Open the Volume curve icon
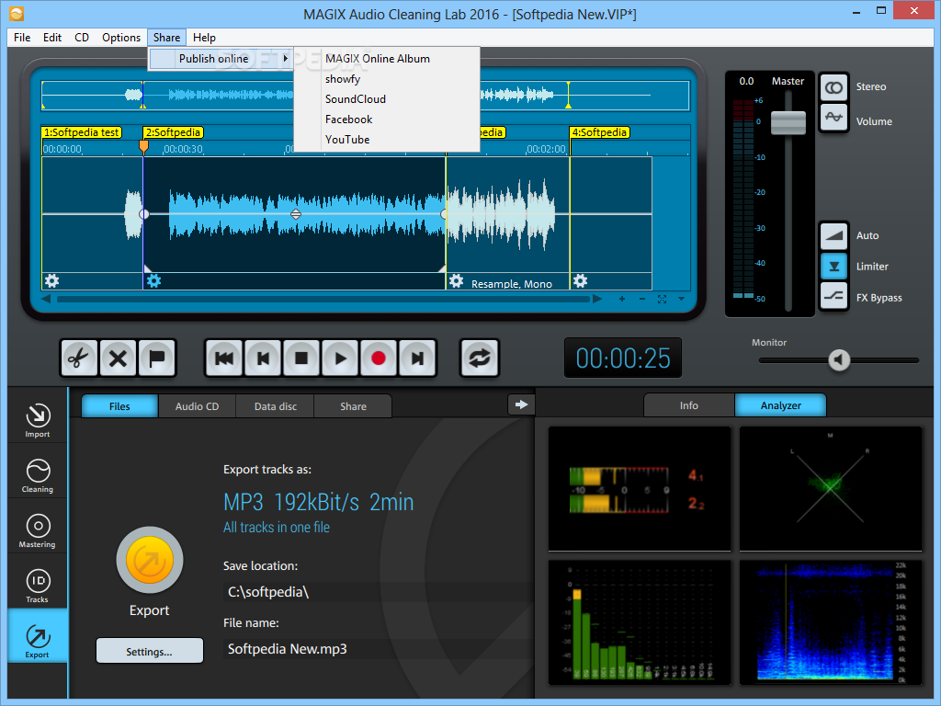The width and height of the screenshot is (941, 706). (x=834, y=118)
